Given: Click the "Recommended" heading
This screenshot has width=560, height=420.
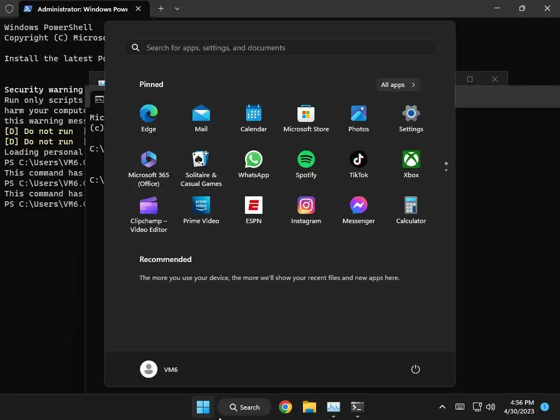Looking at the screenshot, I should (x=165, y=259).
